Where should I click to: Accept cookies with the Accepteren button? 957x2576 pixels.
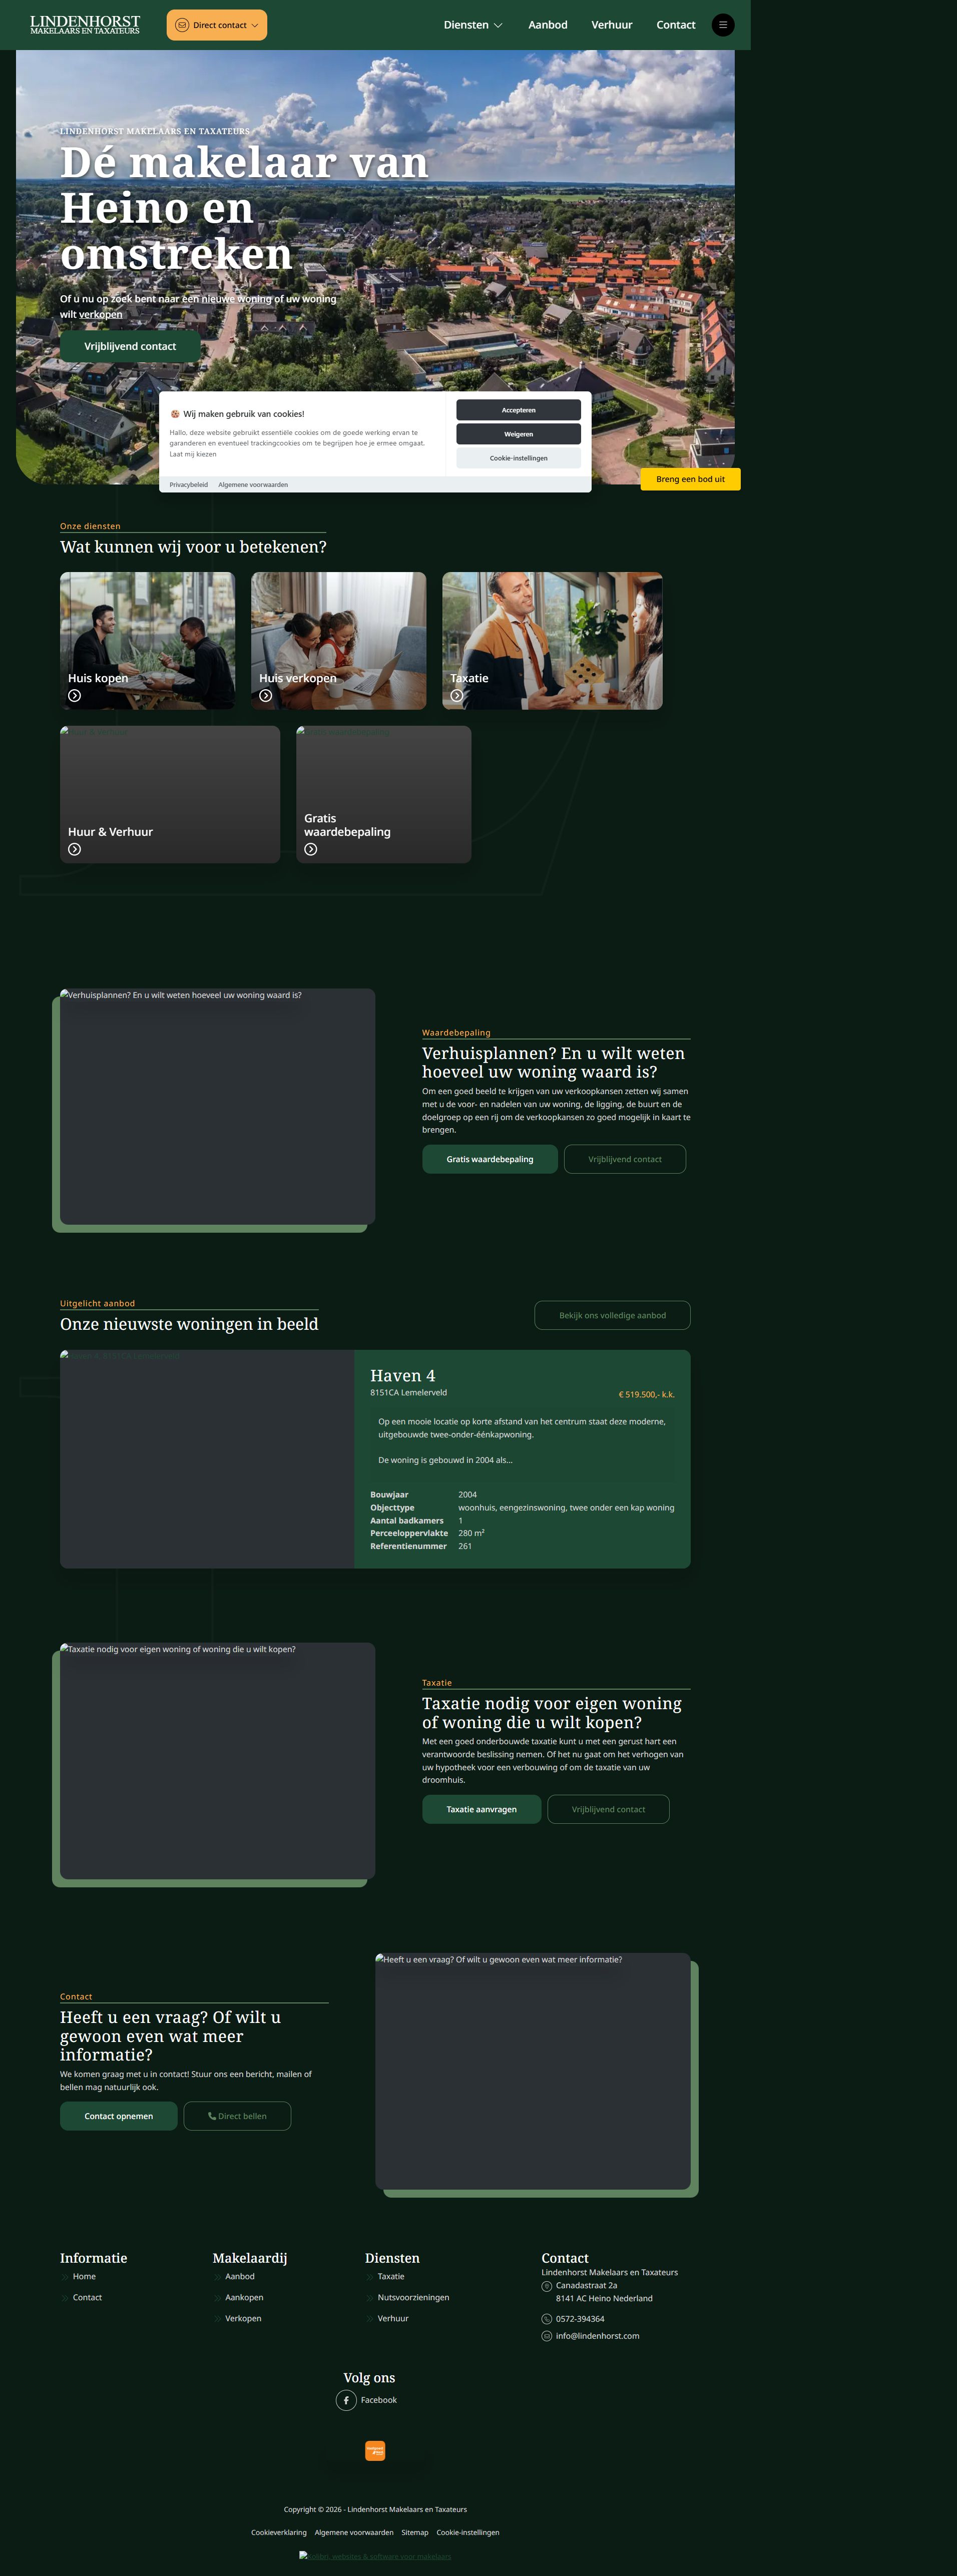518,409
